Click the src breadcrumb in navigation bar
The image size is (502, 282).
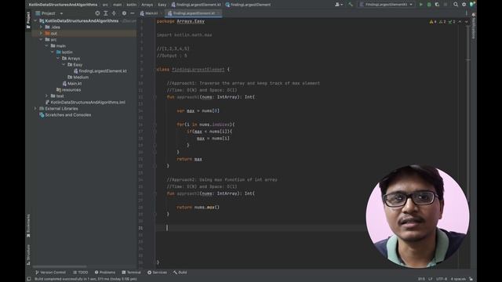[105, 5]
